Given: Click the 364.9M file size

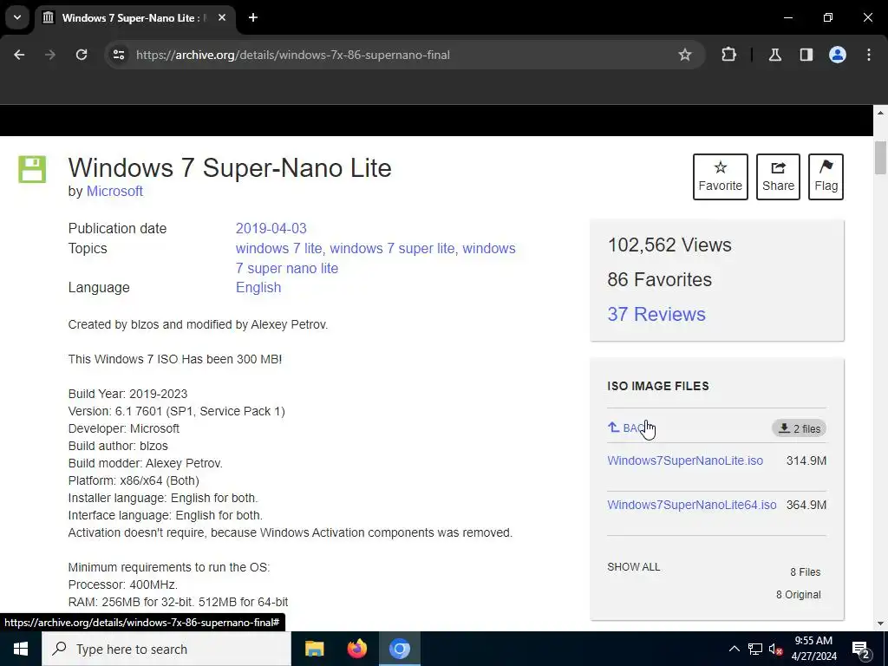Looking at the screenshot, I should (806, 505).
